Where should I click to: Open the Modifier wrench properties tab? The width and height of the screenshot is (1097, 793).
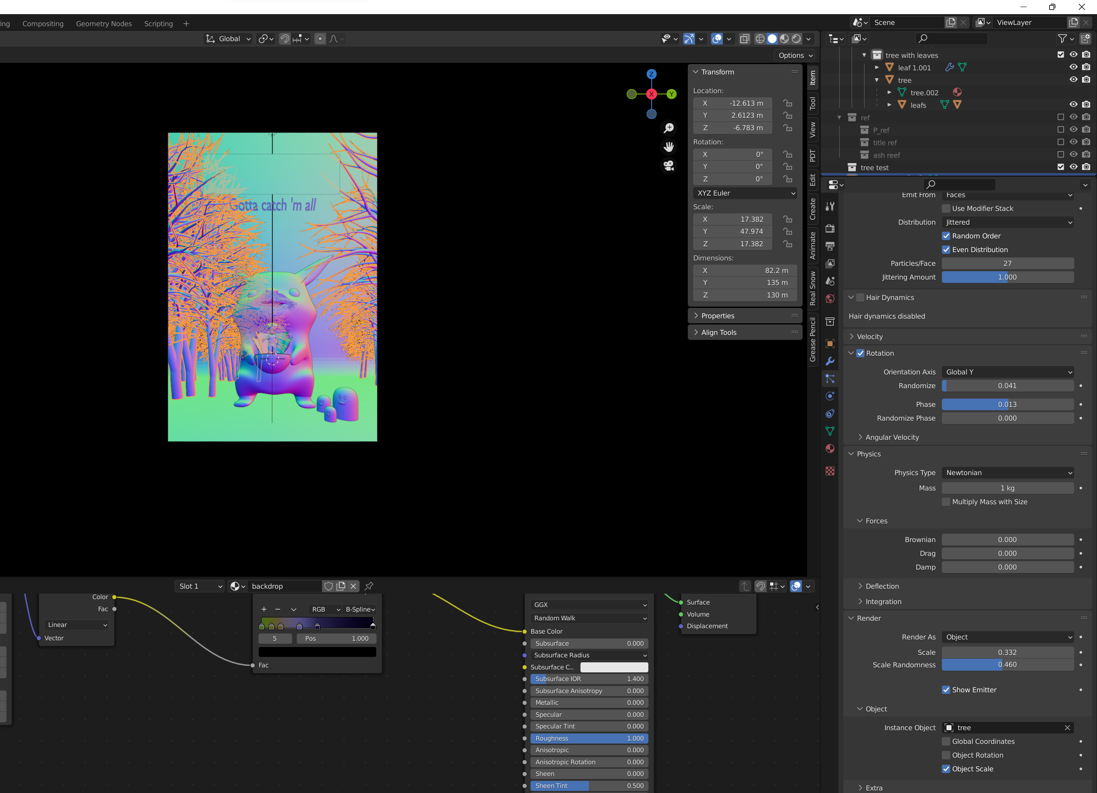pyautogui.click(x=830, y=362)
